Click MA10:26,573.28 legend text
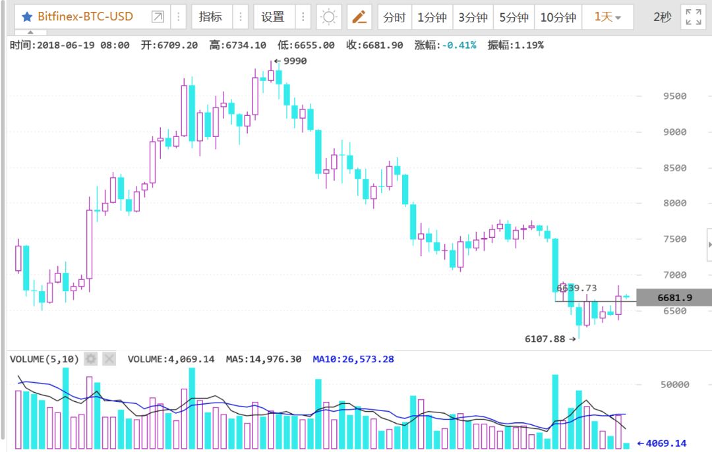 pyautogui.click(x=353, y=359)
